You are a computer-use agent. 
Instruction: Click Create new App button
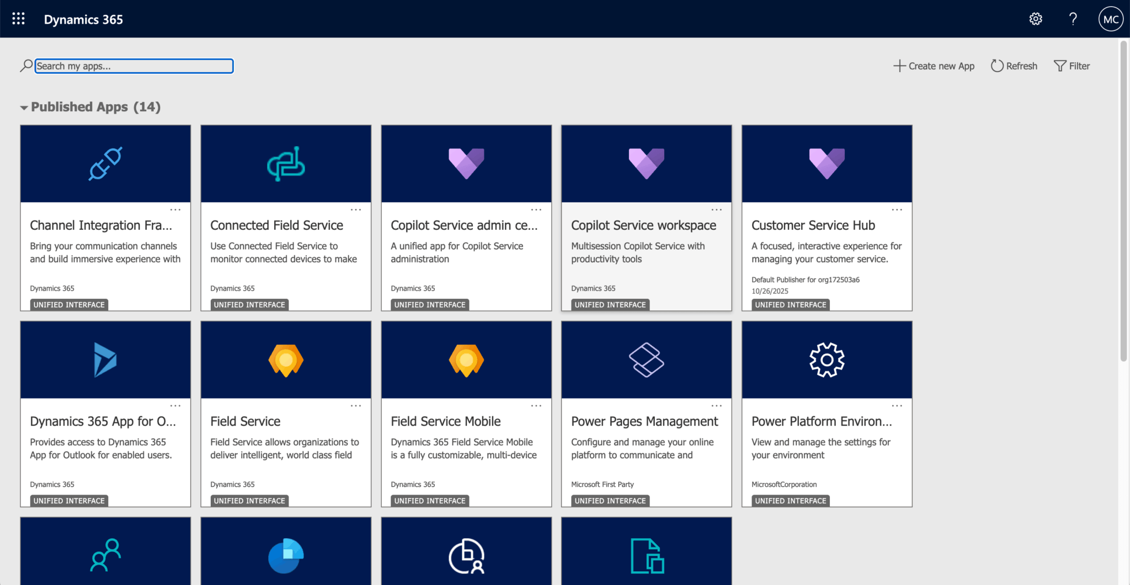click(934, 66)
